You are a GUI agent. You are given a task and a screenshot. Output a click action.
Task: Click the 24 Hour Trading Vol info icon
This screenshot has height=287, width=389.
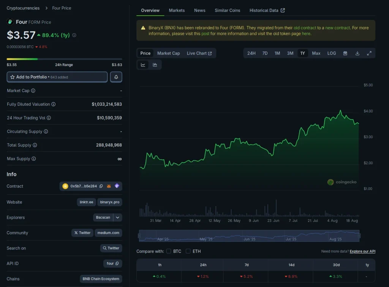click(49, 118)
